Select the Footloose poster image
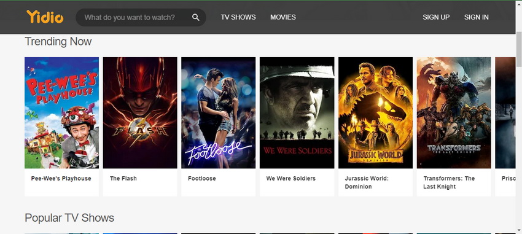The height and width of the screenshot is (234, 522). pos(219,112)
